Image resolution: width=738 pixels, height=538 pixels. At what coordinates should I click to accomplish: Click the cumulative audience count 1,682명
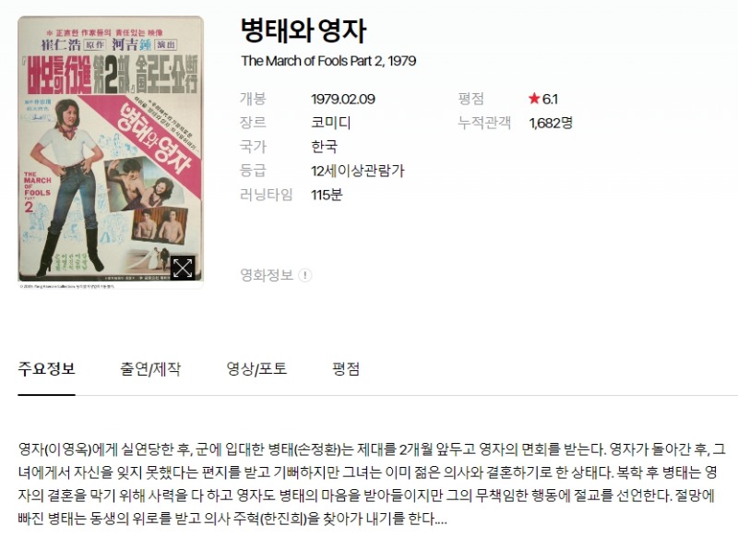click(551, 123)
